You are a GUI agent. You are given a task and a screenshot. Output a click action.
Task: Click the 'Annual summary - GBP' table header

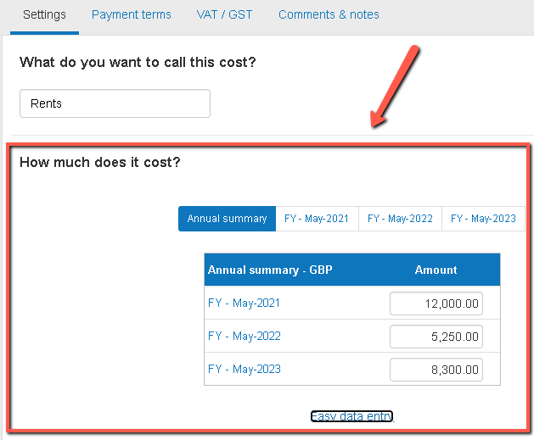270,270
